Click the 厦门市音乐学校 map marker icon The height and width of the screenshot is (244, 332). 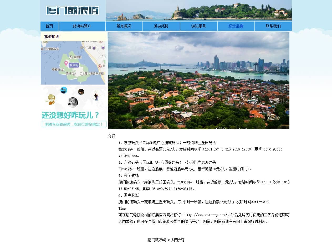(81, 74)
